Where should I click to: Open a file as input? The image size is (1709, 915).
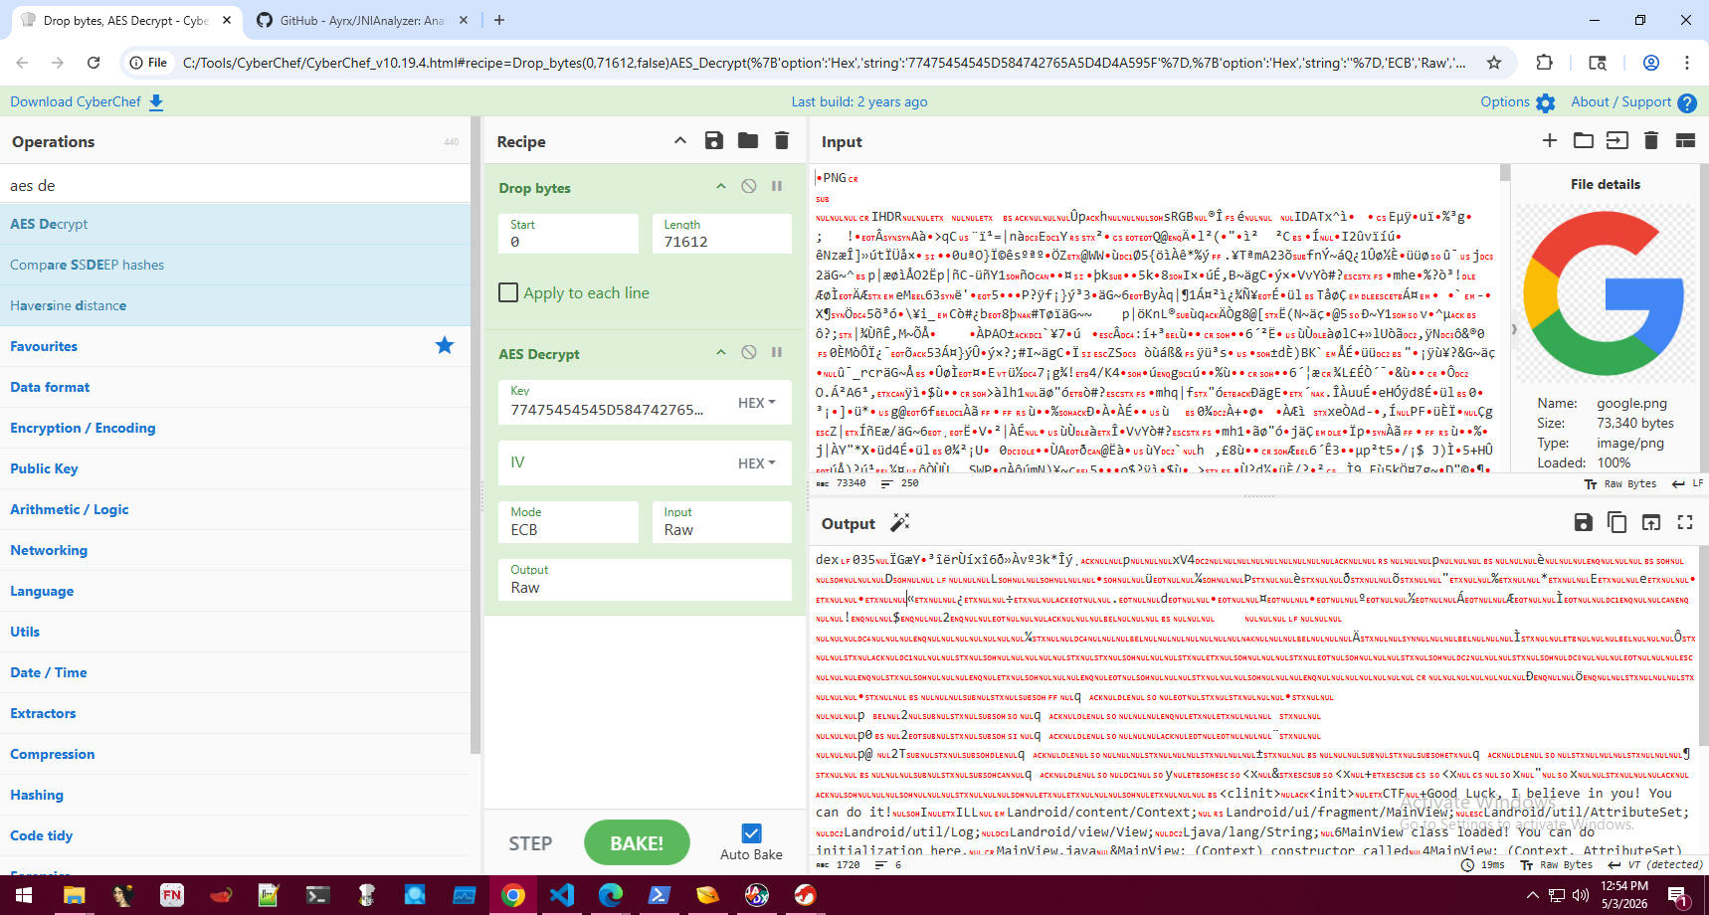[x=1617, y=140]
